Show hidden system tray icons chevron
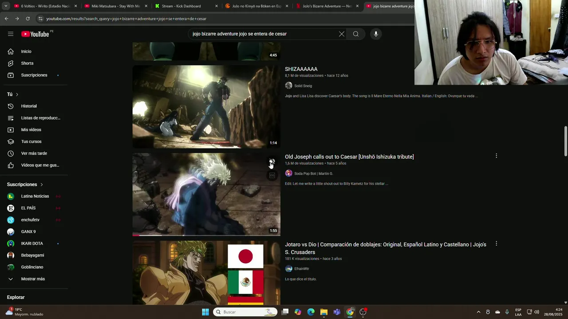Image resolution: width=568 pixels, height=319 pixels. [478, 312]
